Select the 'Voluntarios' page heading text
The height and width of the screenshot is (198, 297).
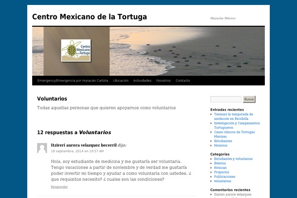coord(52,99)
